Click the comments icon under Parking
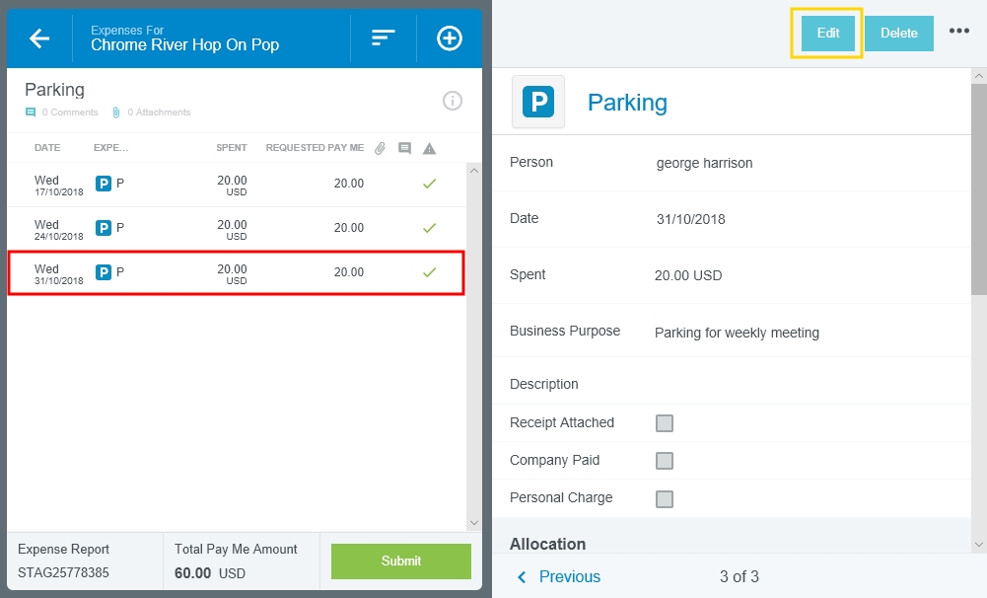This screenshot has height=598, width=987. tap(31, 112)
